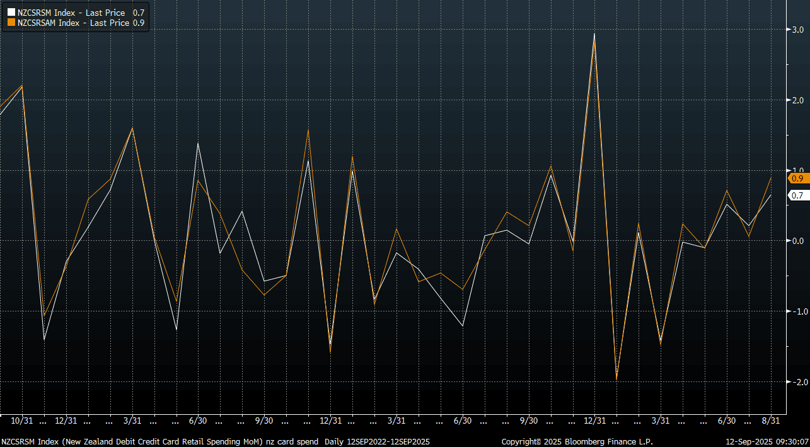
Task: Select the 8/31 date on the x-axis
Action: [x=771, y=421]
